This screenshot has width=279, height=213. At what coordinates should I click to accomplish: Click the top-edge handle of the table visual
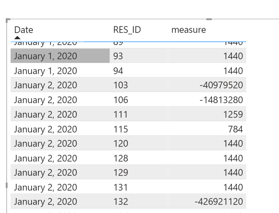(209, 19)
